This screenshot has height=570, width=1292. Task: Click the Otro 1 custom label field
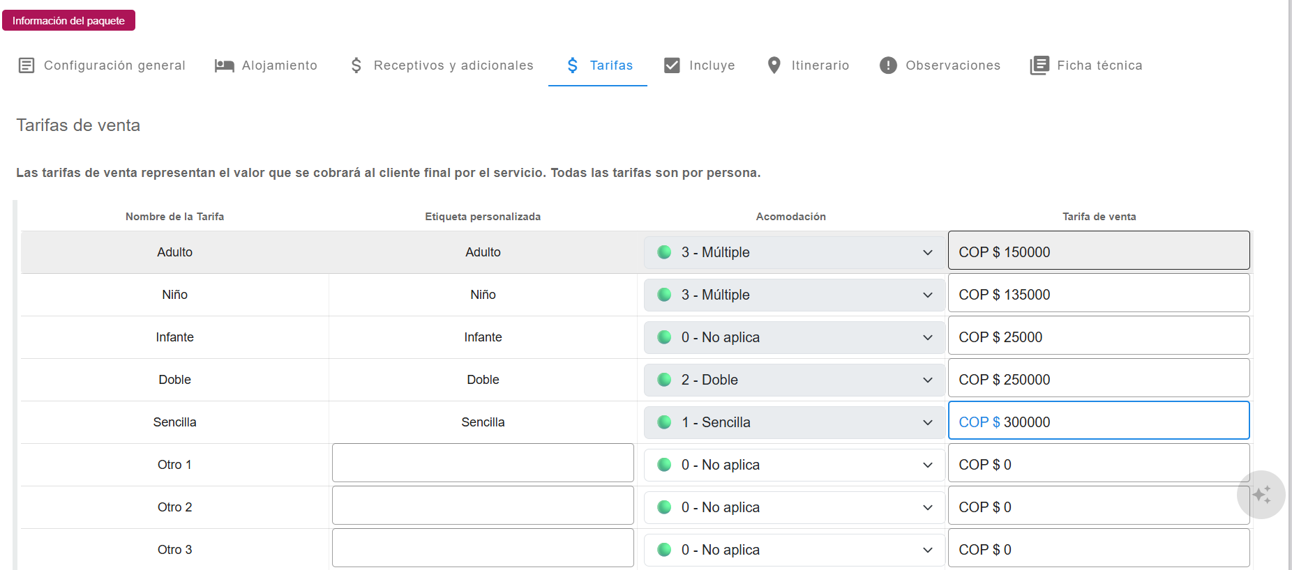483,463
